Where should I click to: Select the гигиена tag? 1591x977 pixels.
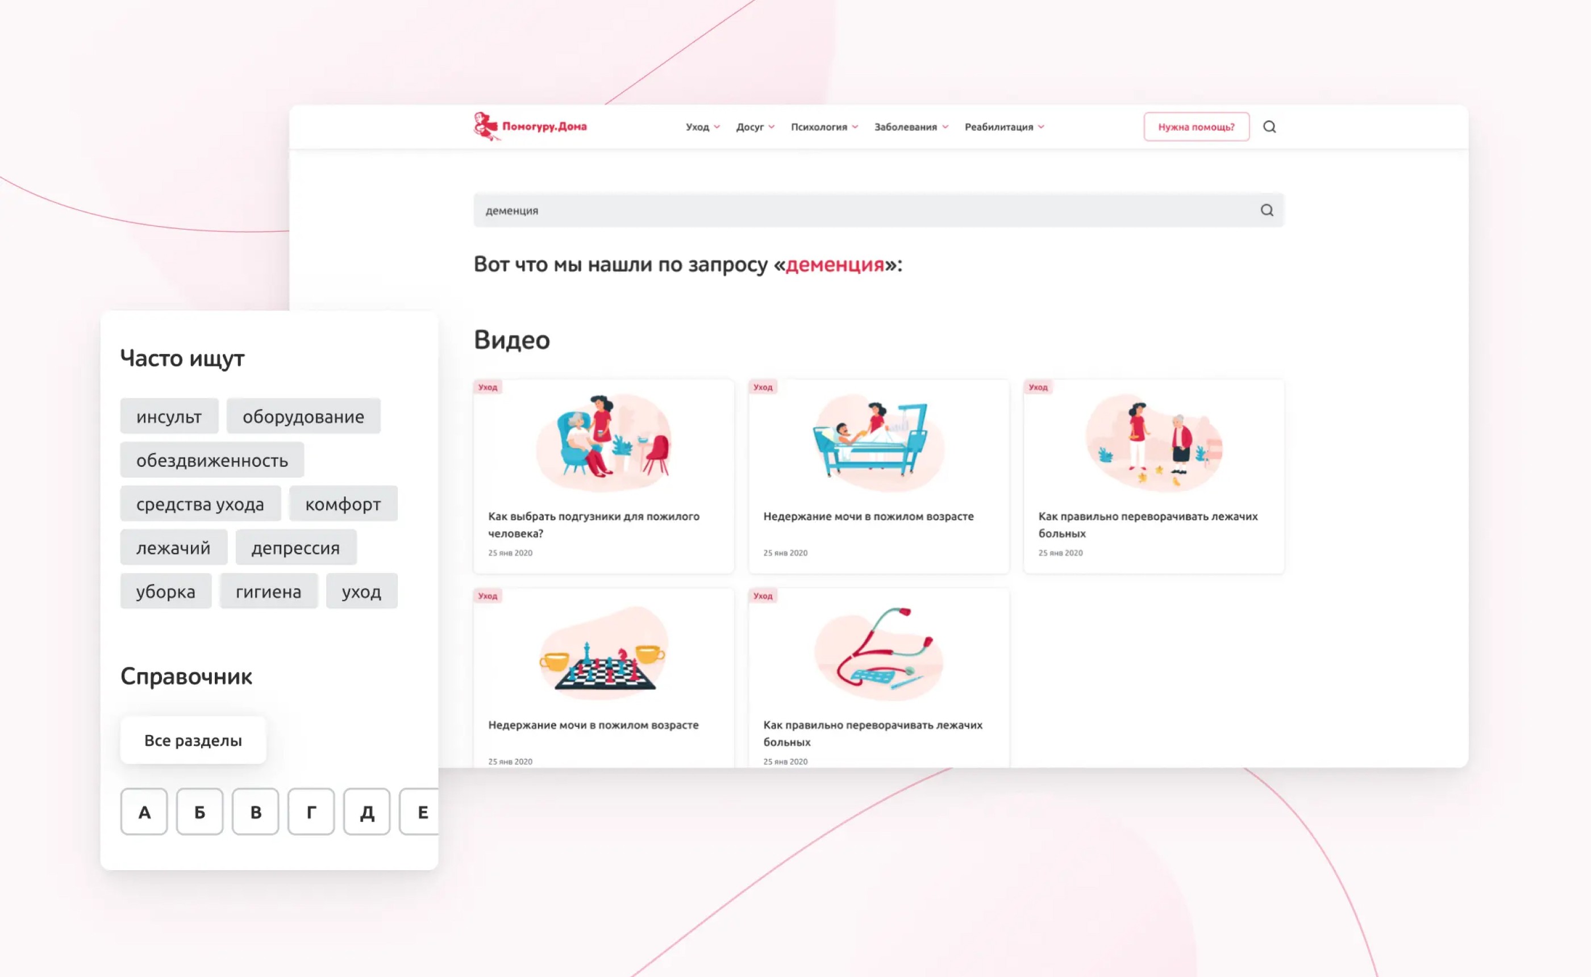click(x=268, y=591)
